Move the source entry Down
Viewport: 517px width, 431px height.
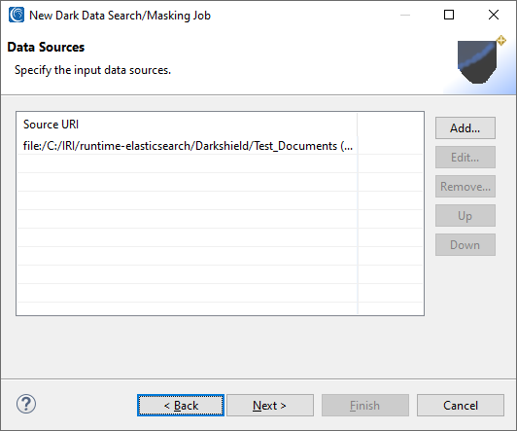(x=465, y=245)
